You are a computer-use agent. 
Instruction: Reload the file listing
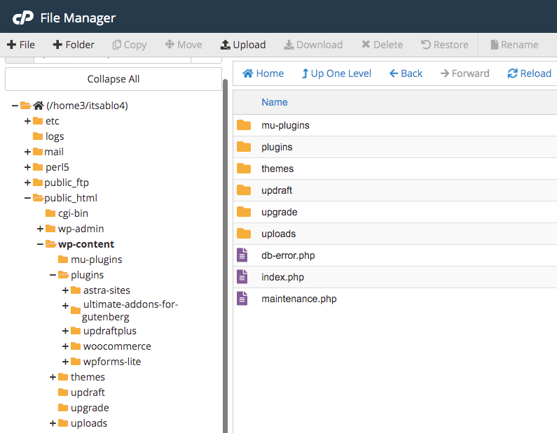[x=529, y=73]
